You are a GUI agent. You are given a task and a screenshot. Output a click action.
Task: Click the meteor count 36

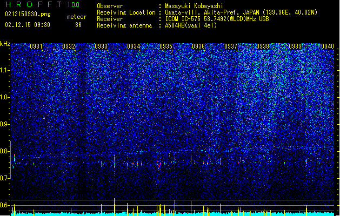coord(78,25)
